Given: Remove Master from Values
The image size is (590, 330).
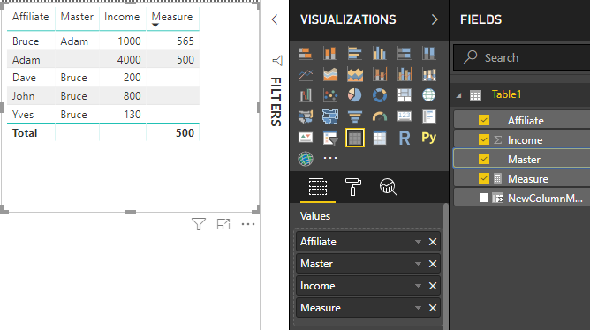Looking at the screenshot, I should (x=433, y=264).
